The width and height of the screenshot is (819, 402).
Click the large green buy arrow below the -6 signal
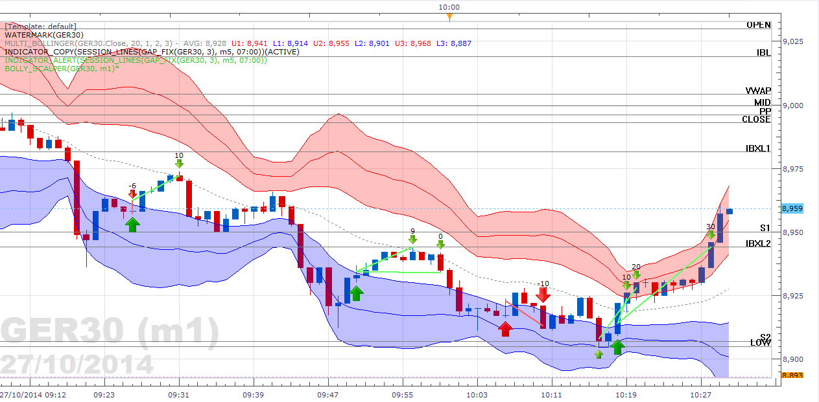132,225
